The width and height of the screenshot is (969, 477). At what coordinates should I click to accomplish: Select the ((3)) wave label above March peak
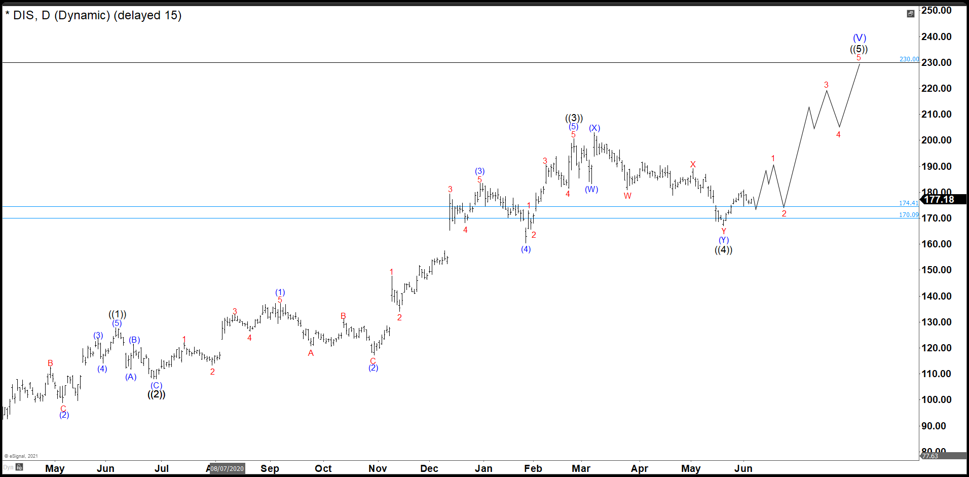(x=573, y=118)
